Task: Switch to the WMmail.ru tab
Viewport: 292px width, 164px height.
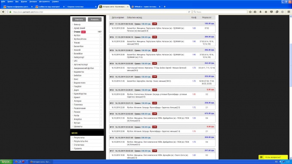Action: (146, 7)
